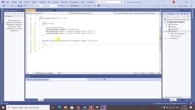
Task: Click the Visual Studio search box (Ctrl+Q)
Action: click(109, 2)
